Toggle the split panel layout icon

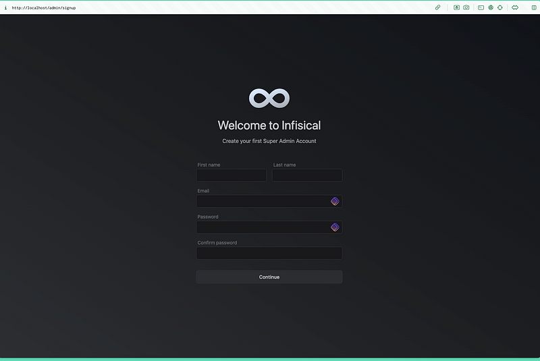534,7
